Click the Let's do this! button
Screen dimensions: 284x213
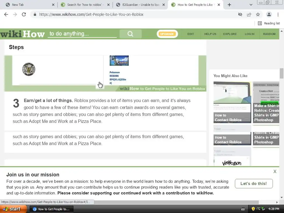click(x=253, y=184)
